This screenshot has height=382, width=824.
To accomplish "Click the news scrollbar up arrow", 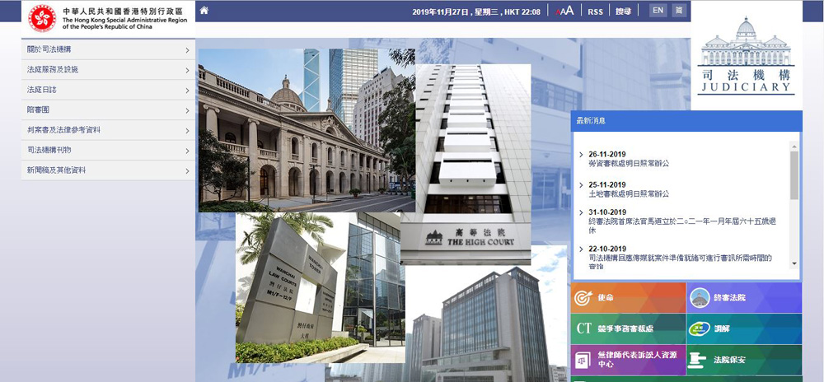I will pos(794,147).
